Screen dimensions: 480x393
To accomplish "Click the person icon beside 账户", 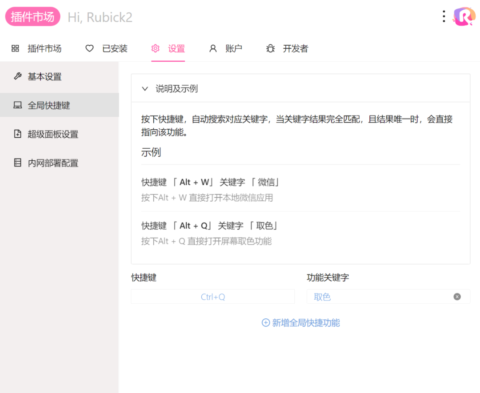I will click(212, 48).
